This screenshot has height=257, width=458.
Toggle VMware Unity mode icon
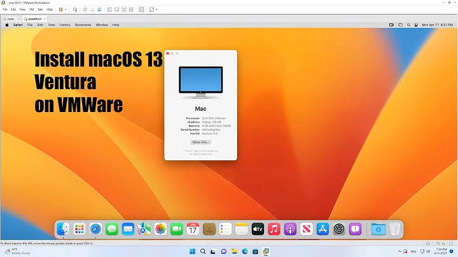click(132, 10)
